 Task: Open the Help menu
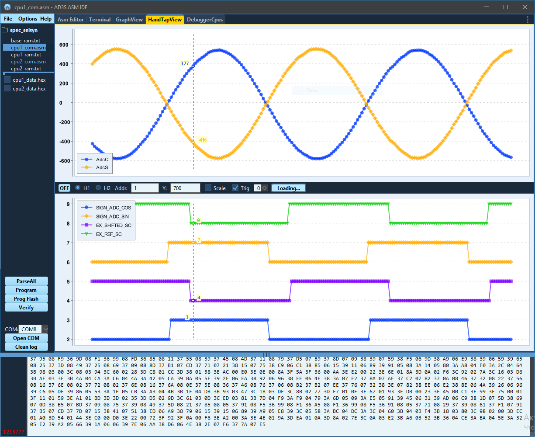pos(46,19)
